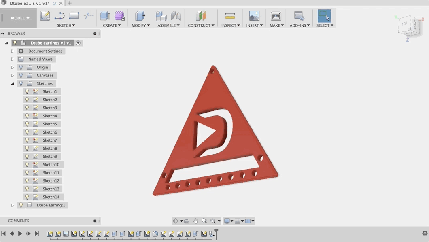This screenshot has height=242, width=429.
Task: Toggle Canvases folder visibility bulb
Action: pyautogui.click(x=21, y=75)
